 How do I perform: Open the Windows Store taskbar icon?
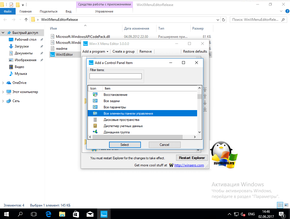76,214
